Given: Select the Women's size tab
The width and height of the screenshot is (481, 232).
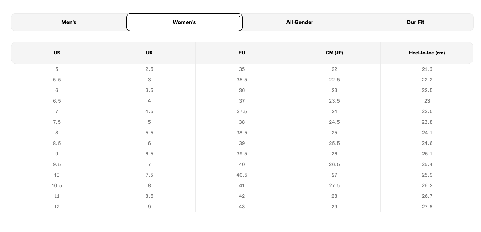Looking at the screenshot, I should pos(184,22).
